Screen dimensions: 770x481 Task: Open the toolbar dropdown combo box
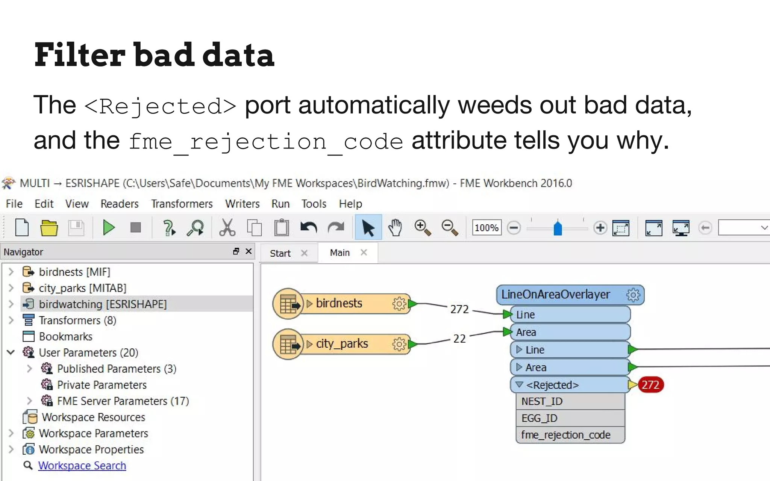coord(744,228)
